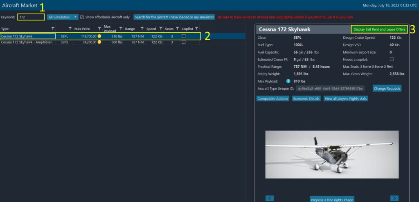Click the Max Payload info icon
This screenshot has width=419, height=202.
[288, 81]
